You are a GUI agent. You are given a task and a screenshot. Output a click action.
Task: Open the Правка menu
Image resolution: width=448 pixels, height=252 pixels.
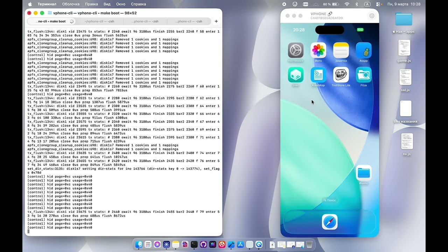[x=91, y=4]
